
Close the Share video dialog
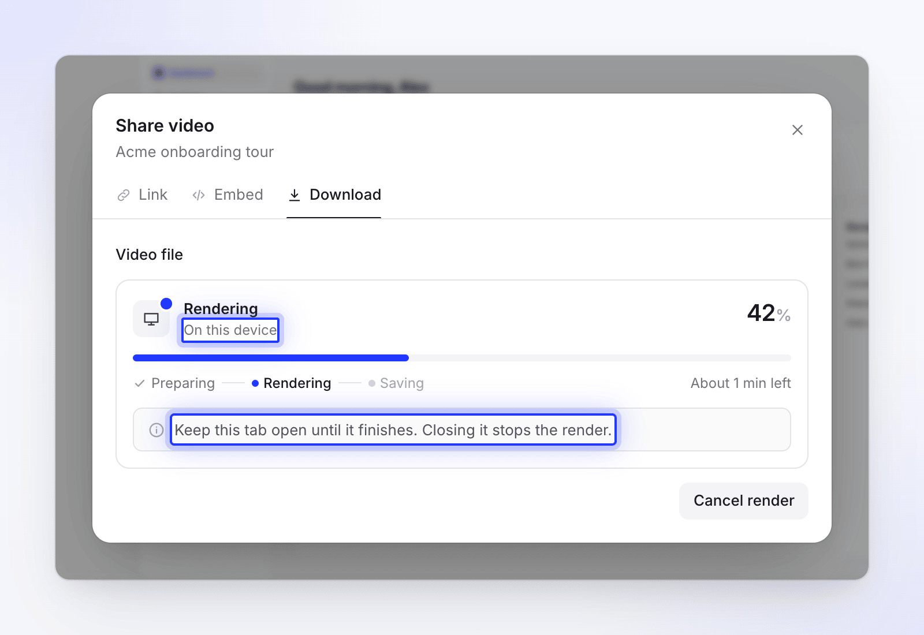[797, 130]
